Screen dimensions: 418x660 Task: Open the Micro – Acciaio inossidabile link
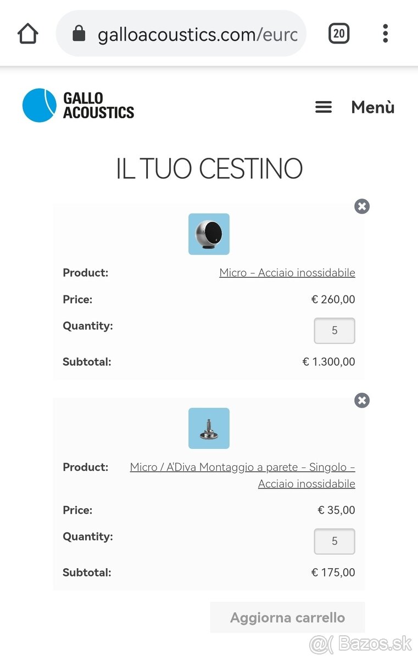(287, 273)
